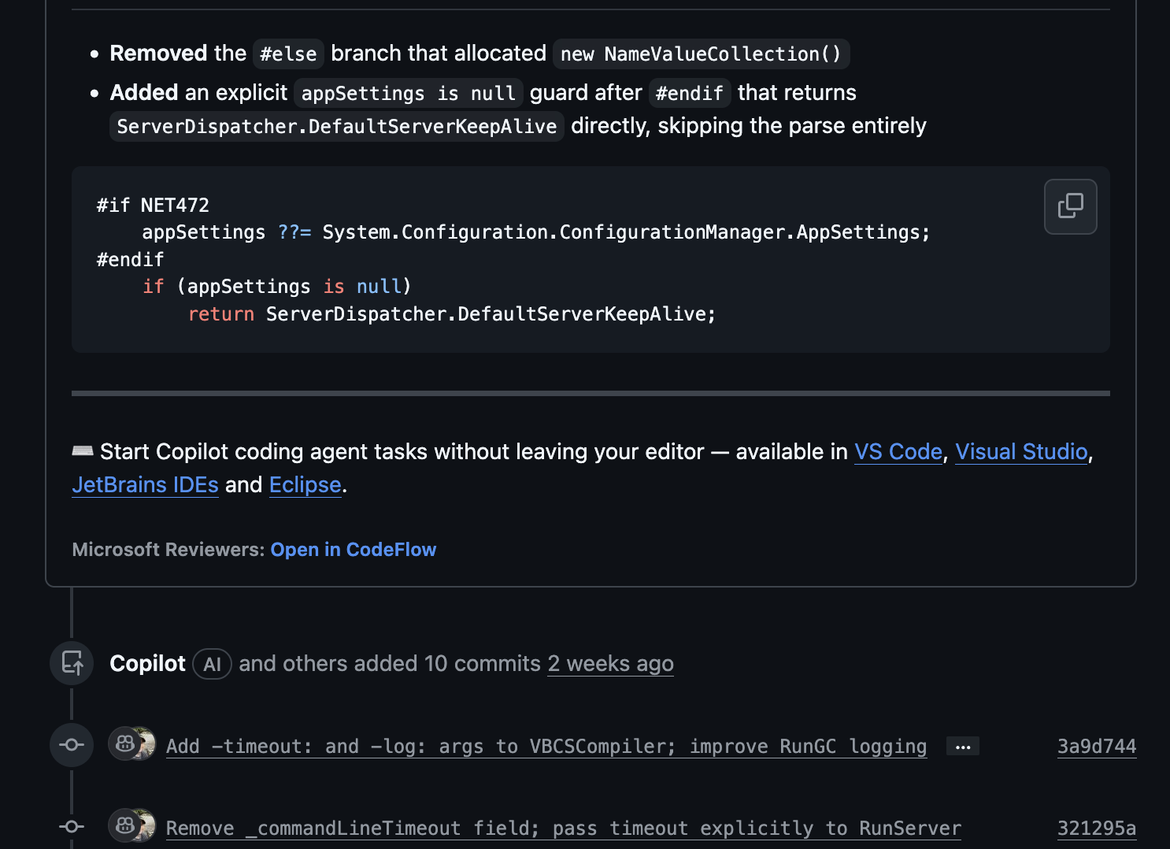Image resolution: width=1170 pixels, height=849 pixels.
Task: Open the VS Code link
Action: pos(898,451)
